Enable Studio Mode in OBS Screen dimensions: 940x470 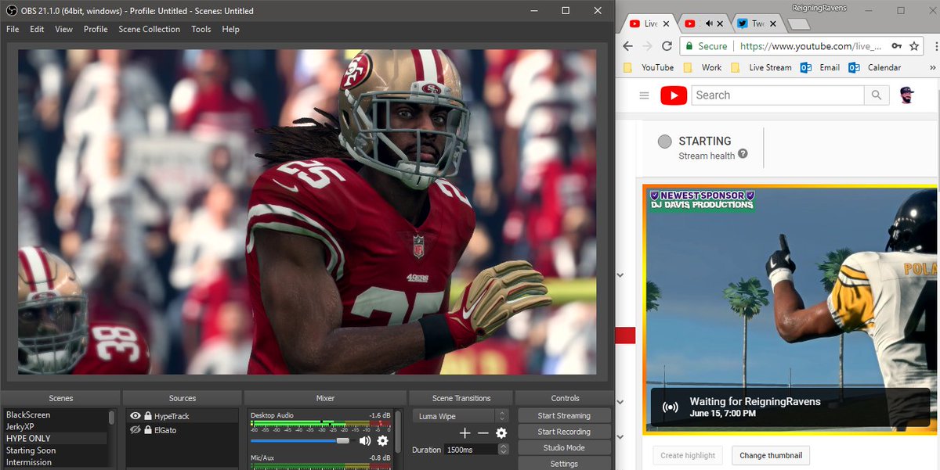click(564, 448)
